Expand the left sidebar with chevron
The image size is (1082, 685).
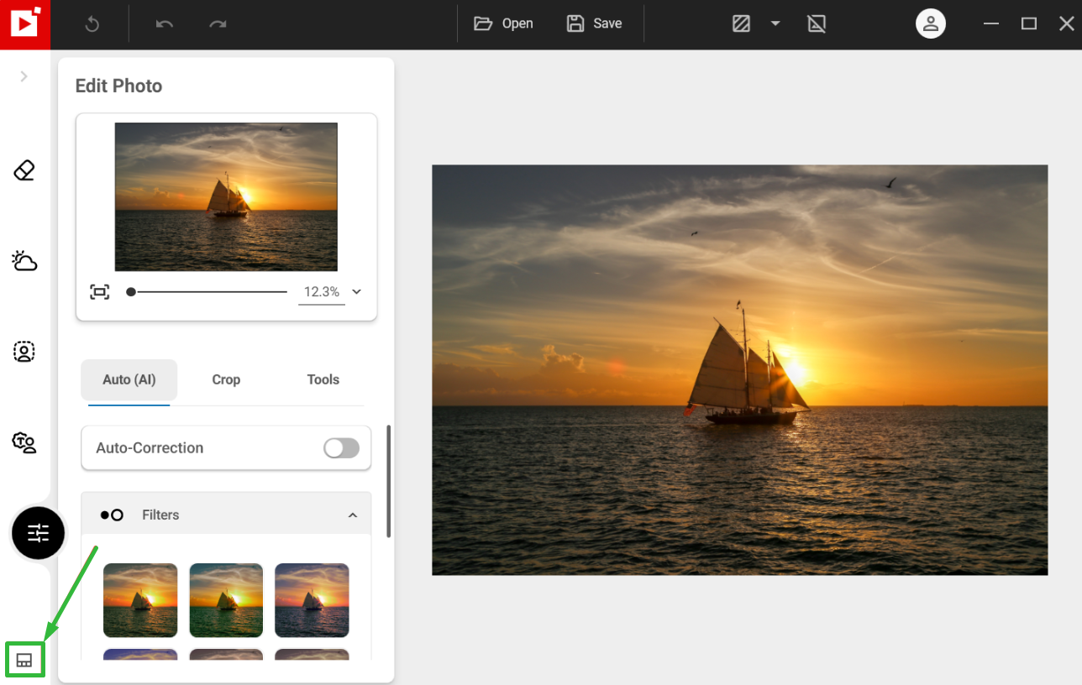pos(24,76)
